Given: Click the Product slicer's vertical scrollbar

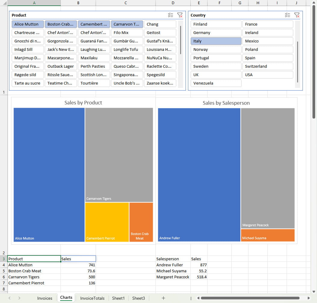Looking at the screenshot, I should (180, 40).
